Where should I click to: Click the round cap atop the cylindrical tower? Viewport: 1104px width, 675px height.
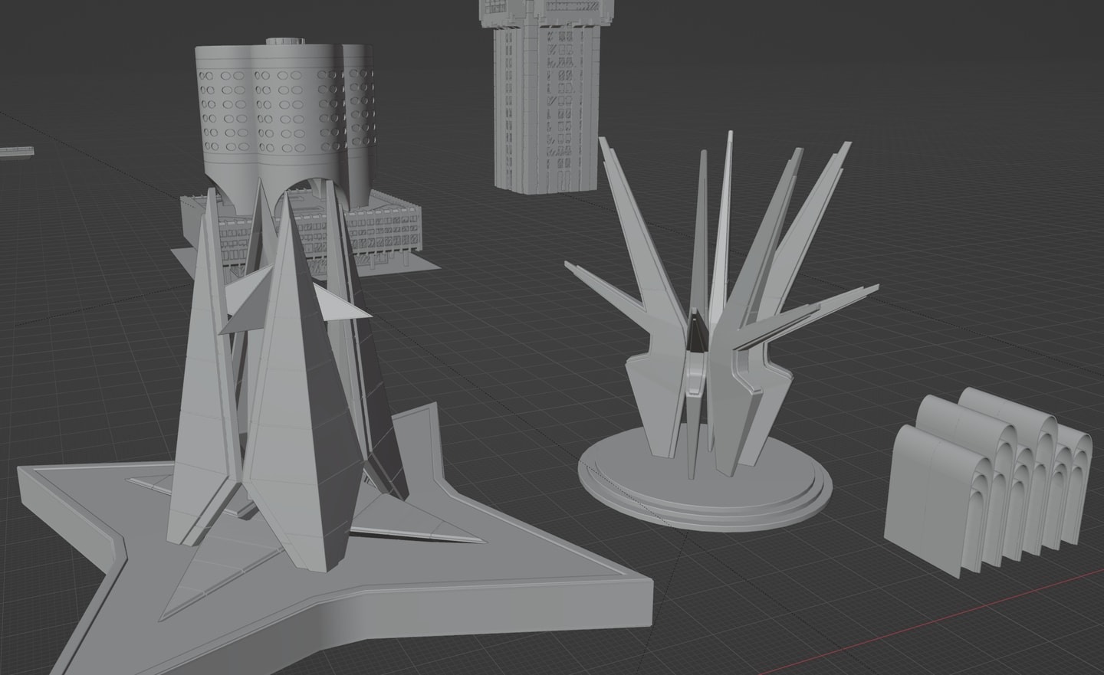pos(286,40)
